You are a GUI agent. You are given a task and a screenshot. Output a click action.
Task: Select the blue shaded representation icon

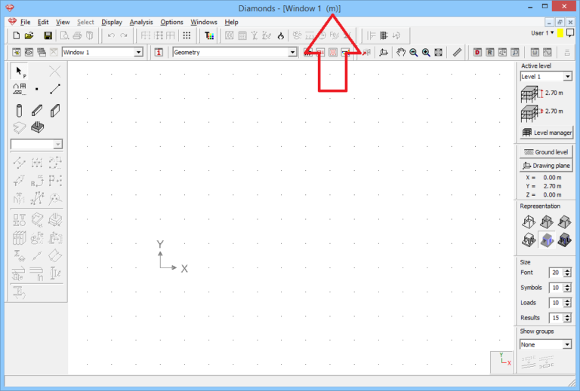[x=547, y=240]
